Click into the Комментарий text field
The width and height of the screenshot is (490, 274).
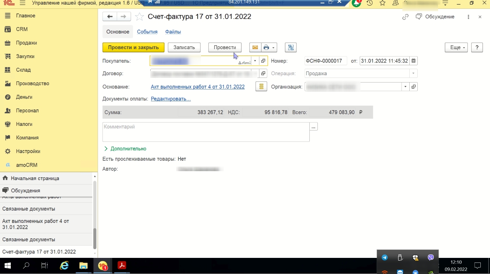[x=206, y=132]
